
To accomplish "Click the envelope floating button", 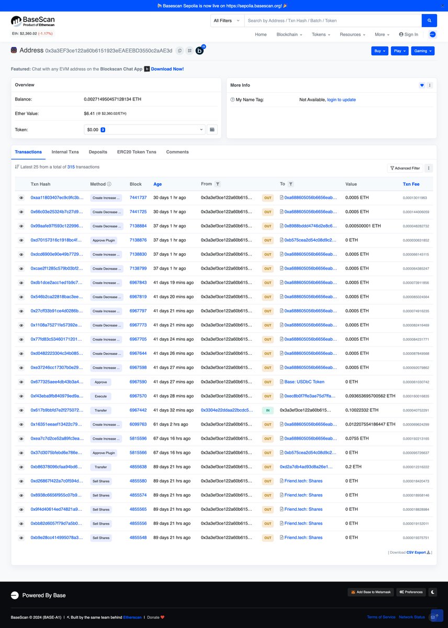I will (433, 617).
